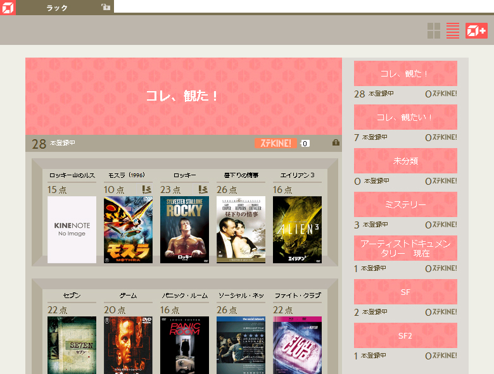Screen dimensions: 494x374
Task: Switch to list view layout
Action: click(453, 30)
